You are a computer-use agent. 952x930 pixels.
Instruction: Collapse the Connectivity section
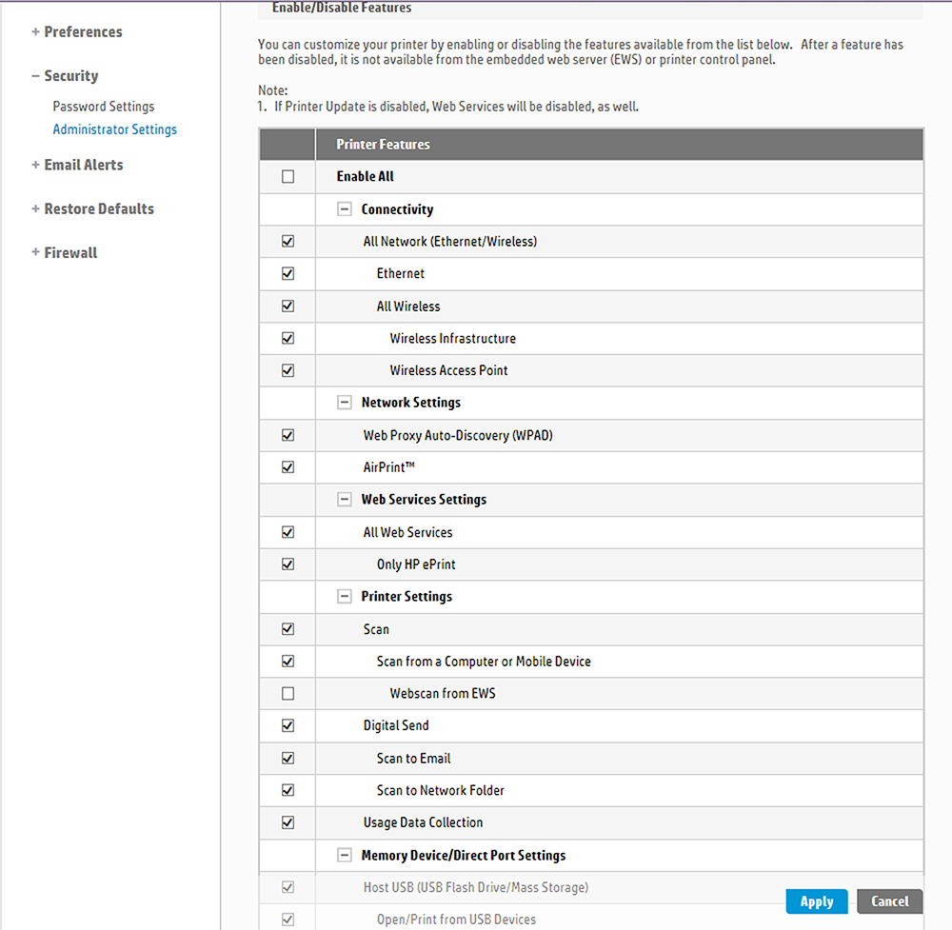coord(345,209)
